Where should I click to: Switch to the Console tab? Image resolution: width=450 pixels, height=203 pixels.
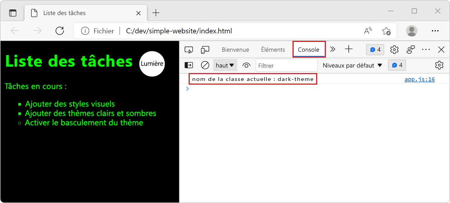[x=309, y=49]
